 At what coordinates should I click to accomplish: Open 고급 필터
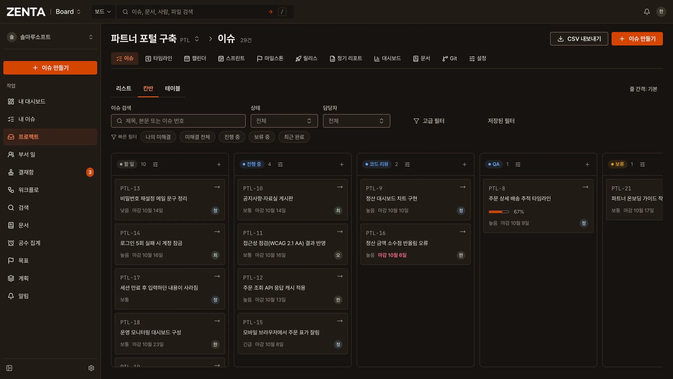pyautogui.click(x=429, y=121)
